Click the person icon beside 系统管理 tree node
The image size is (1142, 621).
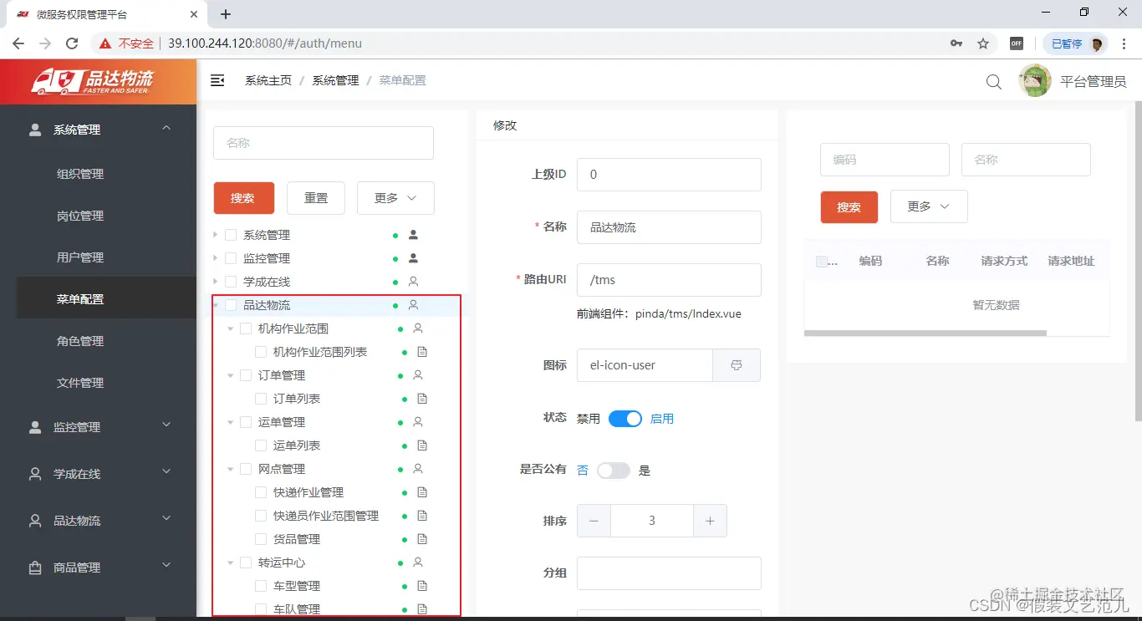click(412, 234)
